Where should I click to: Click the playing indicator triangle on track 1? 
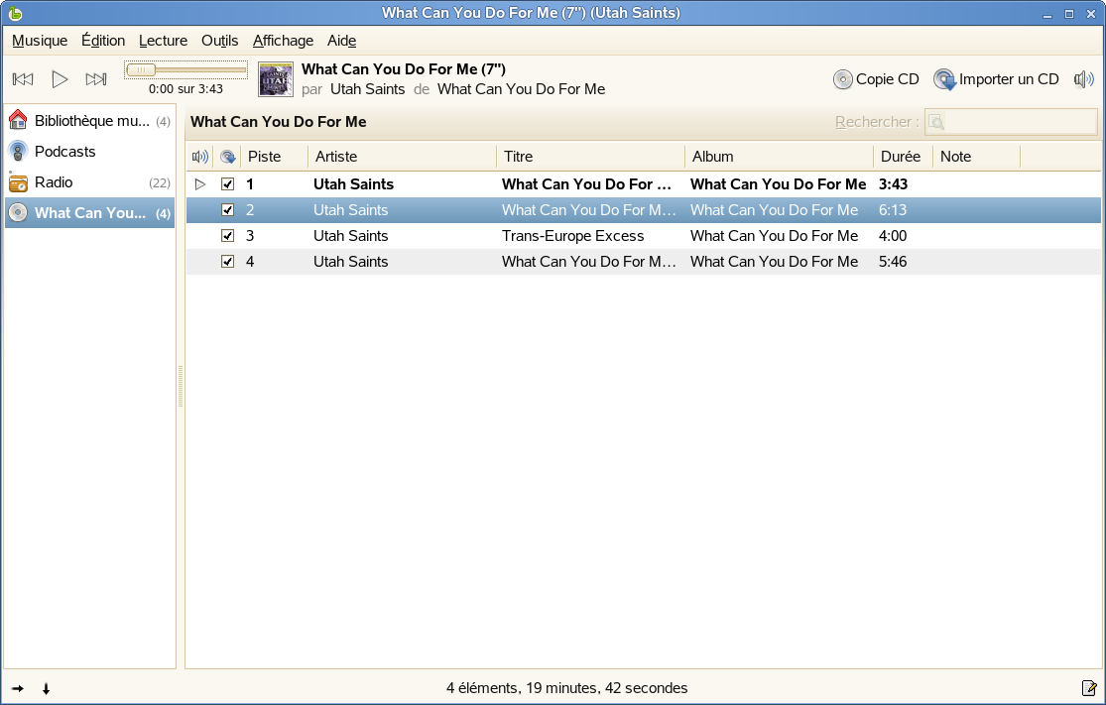(200, 184)
